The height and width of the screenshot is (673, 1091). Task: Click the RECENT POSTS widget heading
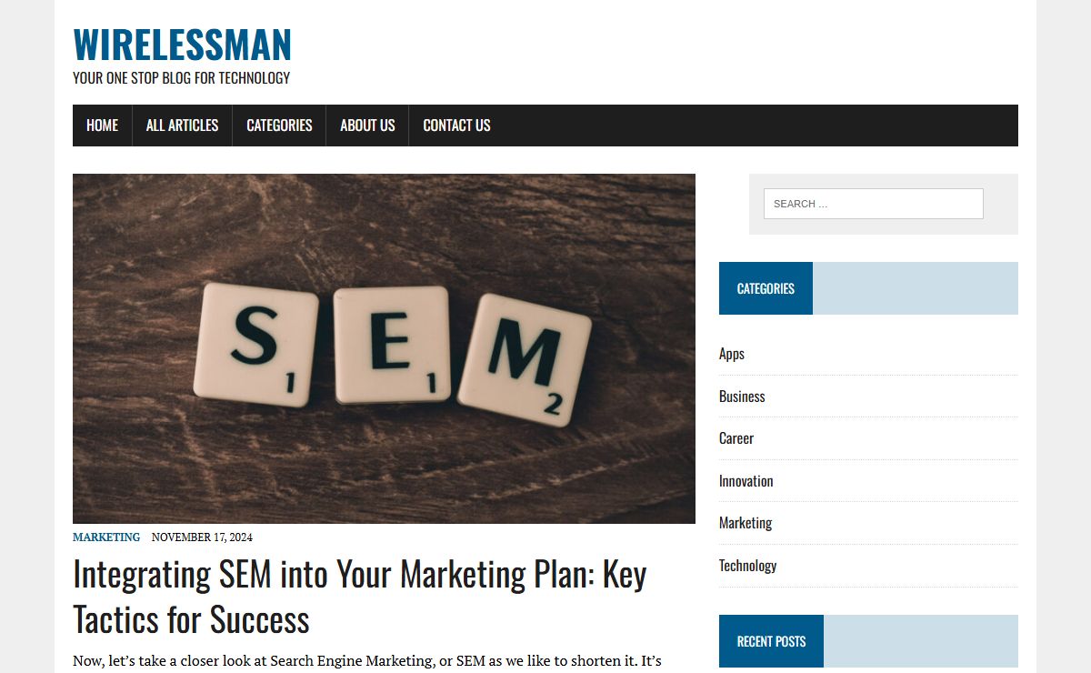pos(771,641)
